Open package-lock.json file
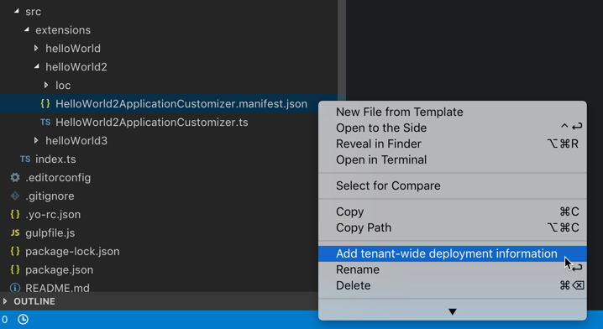Viewport: 603px width, 329px height. point(72,251)
